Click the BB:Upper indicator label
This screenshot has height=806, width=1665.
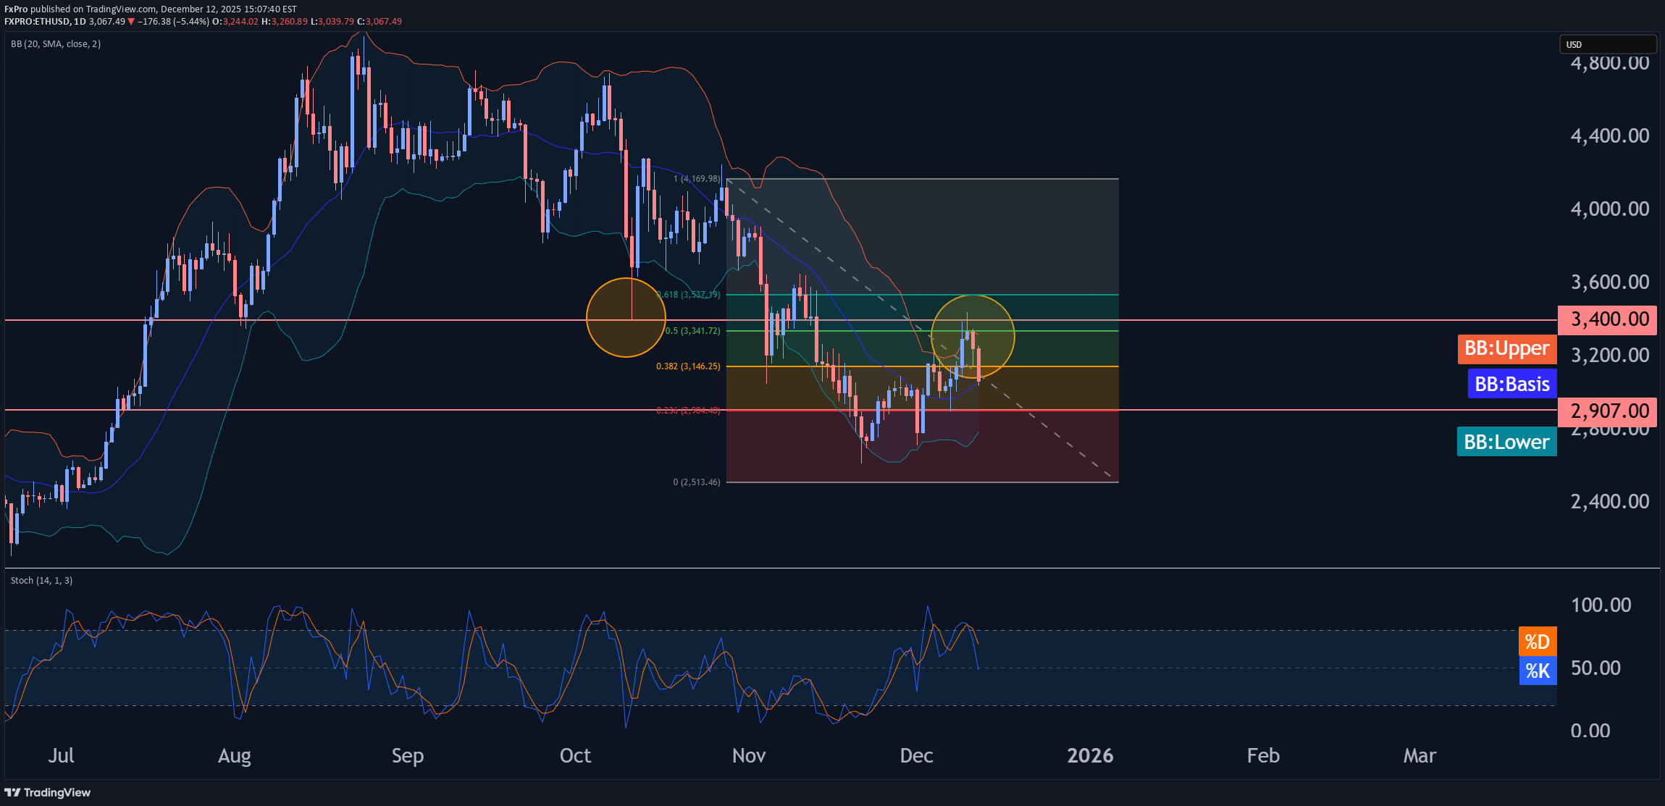1506,349
